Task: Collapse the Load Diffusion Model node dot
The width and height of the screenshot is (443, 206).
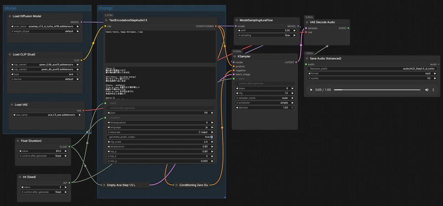Action: [10, 16]
